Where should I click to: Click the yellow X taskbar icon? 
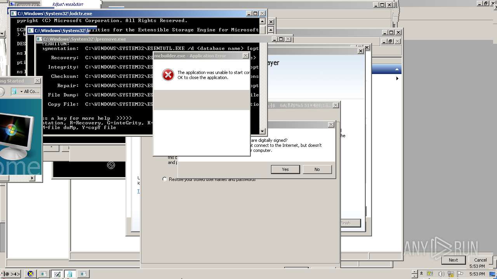coord(30,274)
